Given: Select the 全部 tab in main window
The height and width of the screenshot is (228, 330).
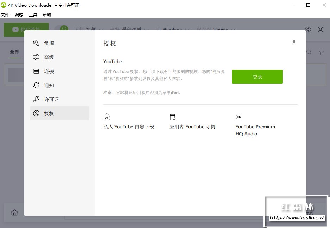Looking at the screenshot, I should 14,52.
